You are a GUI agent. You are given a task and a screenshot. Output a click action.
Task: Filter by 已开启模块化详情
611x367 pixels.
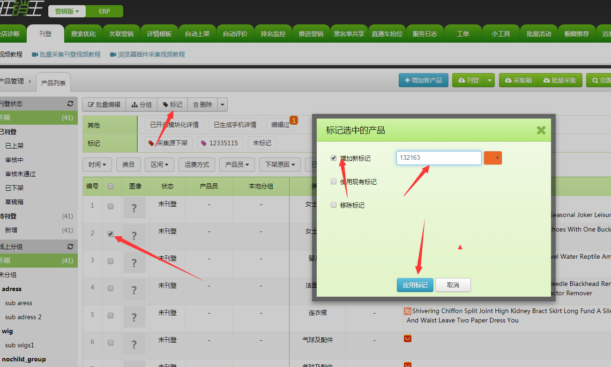174,125
